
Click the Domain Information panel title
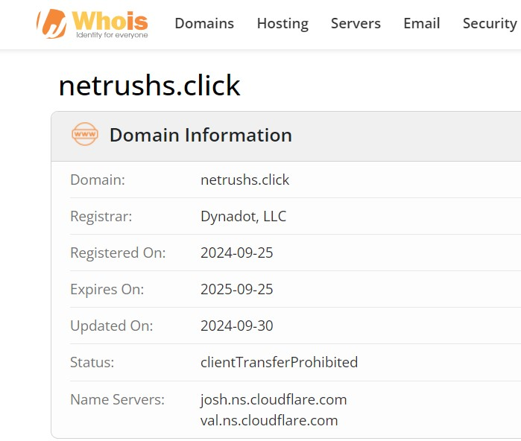pyautogui.click(x=200, y=135)
